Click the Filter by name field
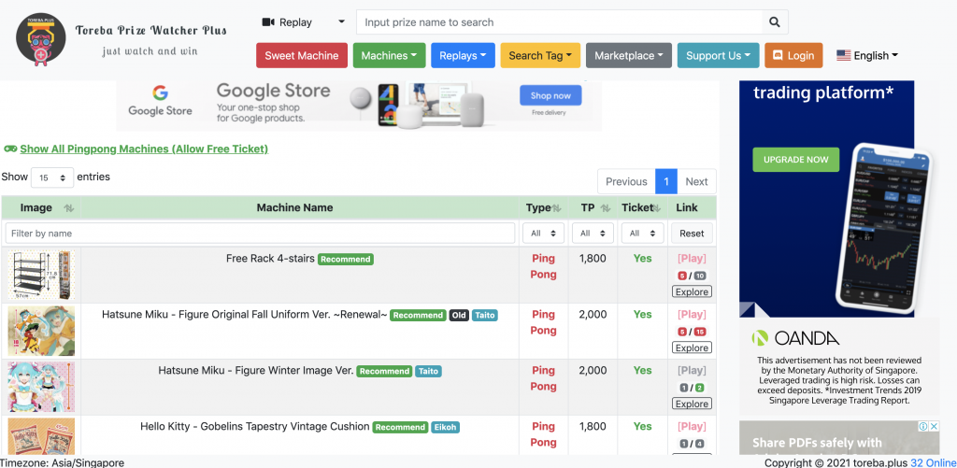 click(260, 234)
